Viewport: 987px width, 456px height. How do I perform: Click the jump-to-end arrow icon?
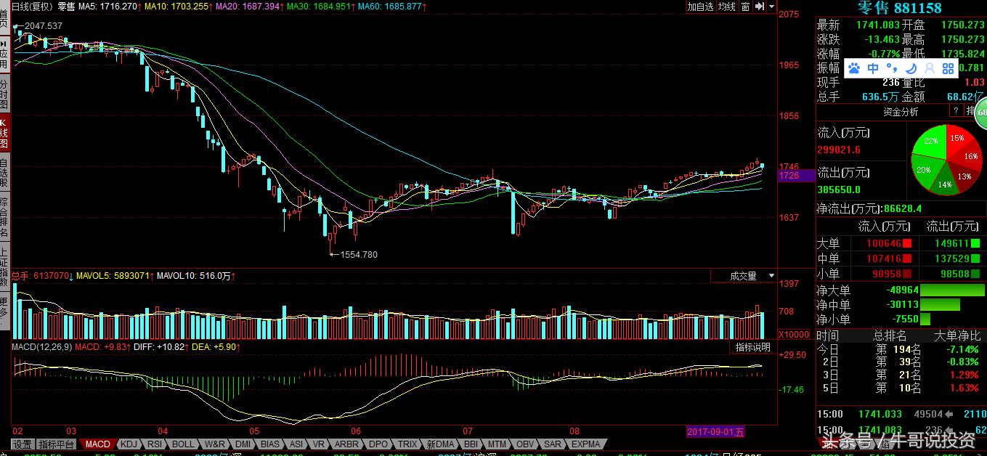[759, 7]
